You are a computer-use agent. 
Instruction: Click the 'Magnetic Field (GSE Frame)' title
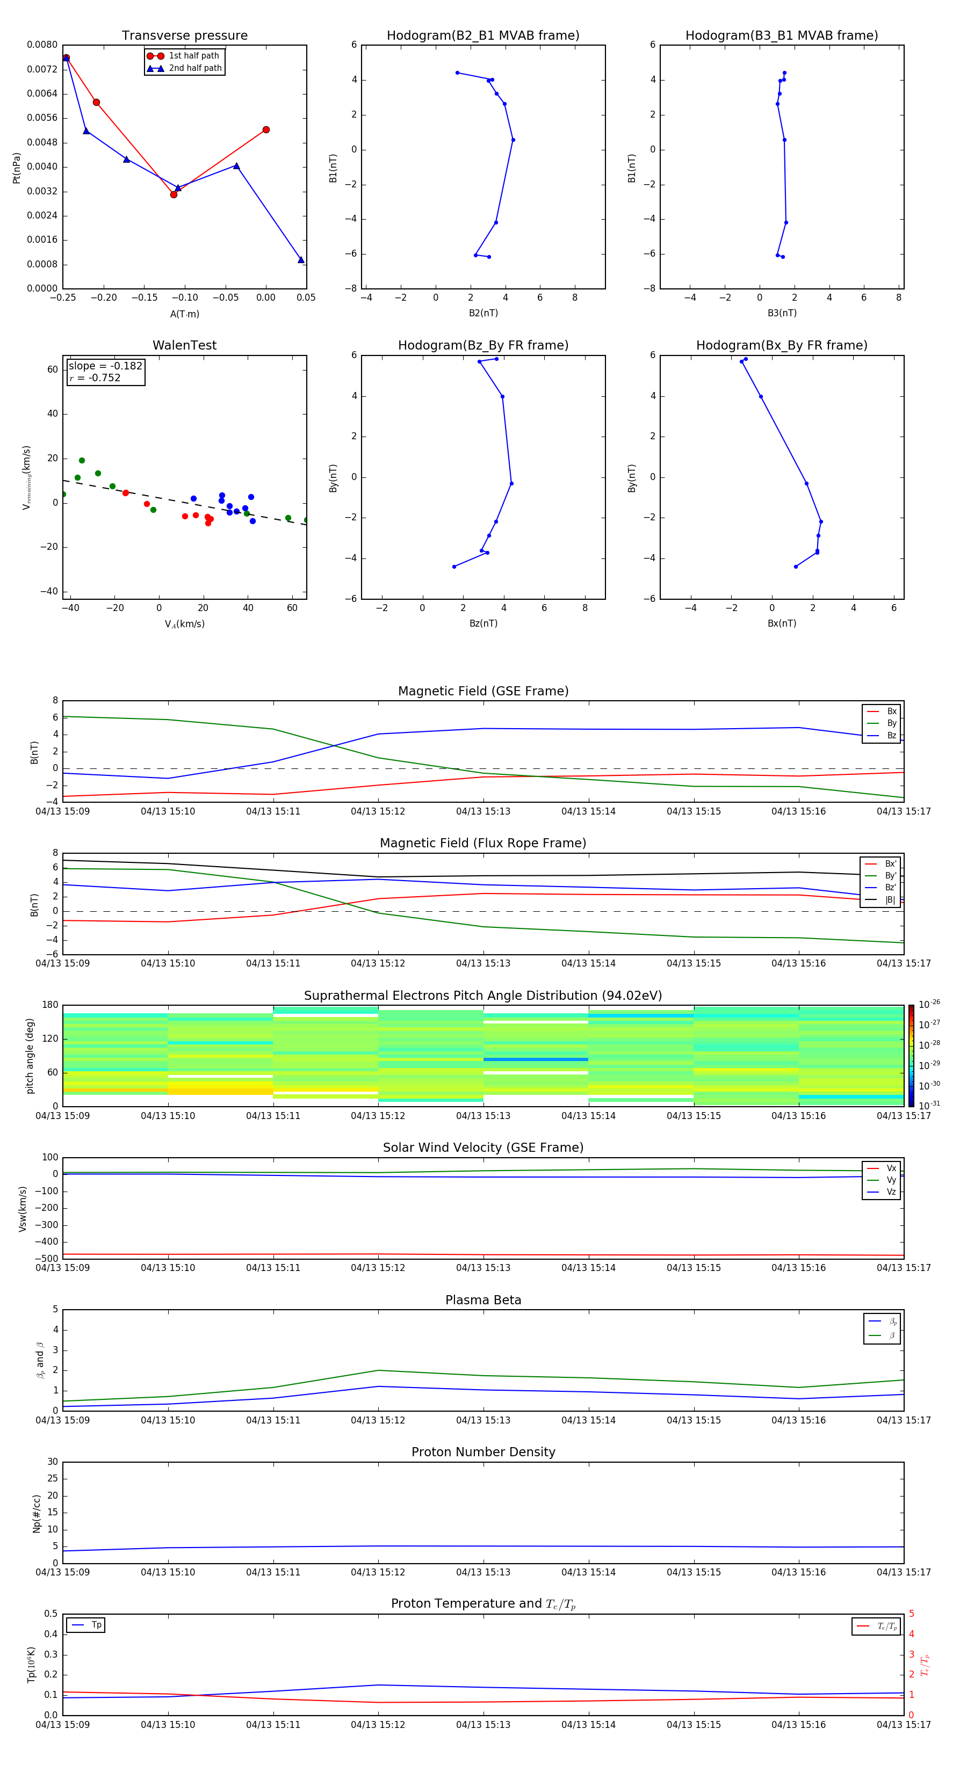pos(483,691)
